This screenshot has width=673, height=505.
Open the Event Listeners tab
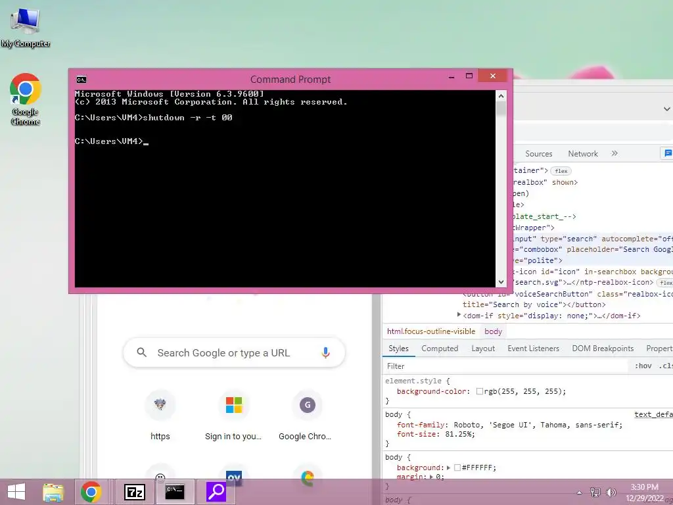coord(533,349)
